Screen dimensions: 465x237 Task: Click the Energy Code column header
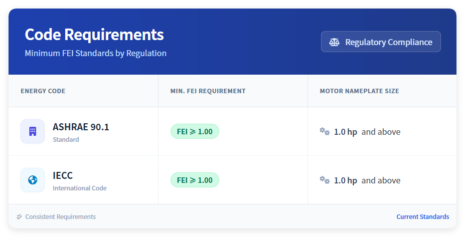43,91
